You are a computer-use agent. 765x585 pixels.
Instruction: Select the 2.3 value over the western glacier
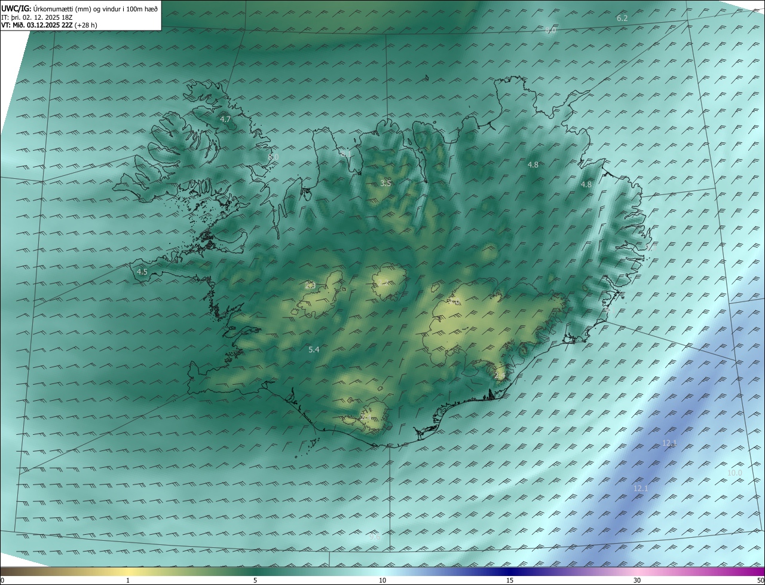(310, 285)
